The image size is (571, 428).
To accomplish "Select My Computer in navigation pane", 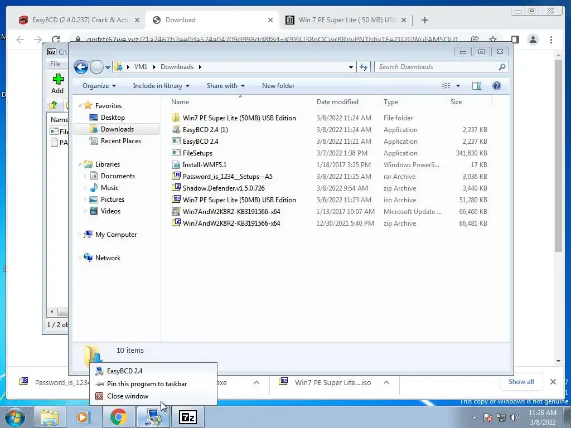I will pyautogui.click(x=116, y=235).
